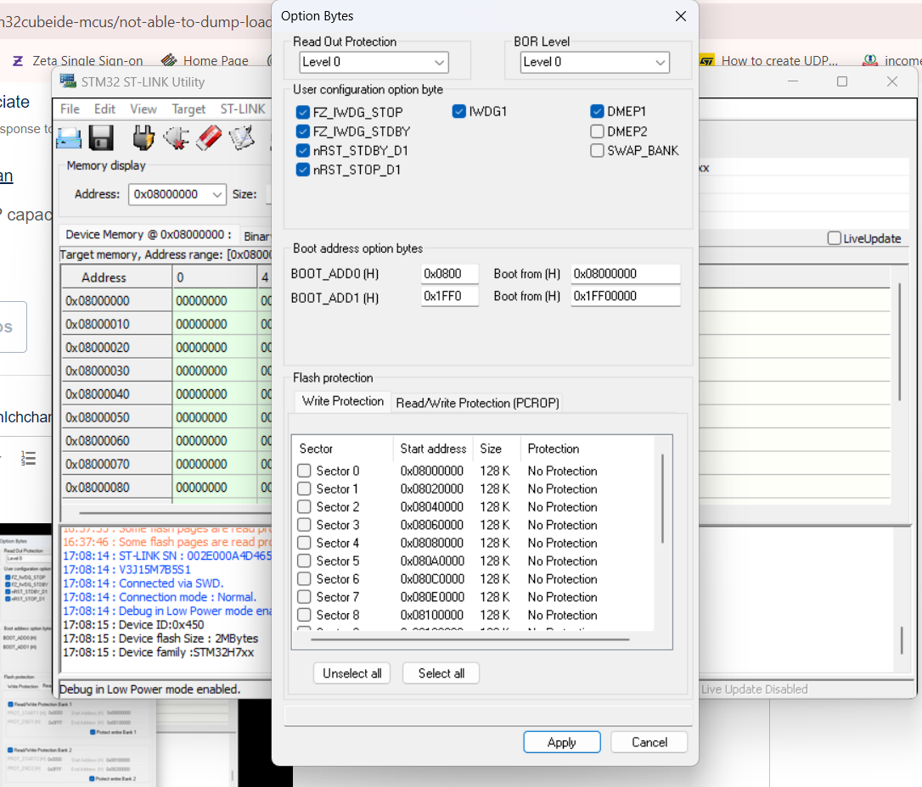Click the Zeta Single Sign-on bookmark icon

pos(19,61)
